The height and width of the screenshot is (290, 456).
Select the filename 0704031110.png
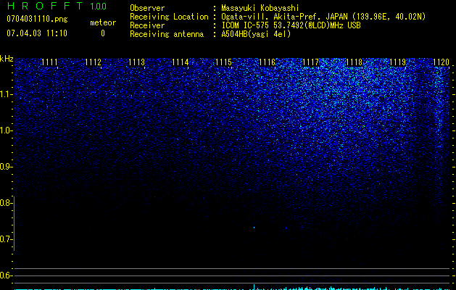[37, 19]
